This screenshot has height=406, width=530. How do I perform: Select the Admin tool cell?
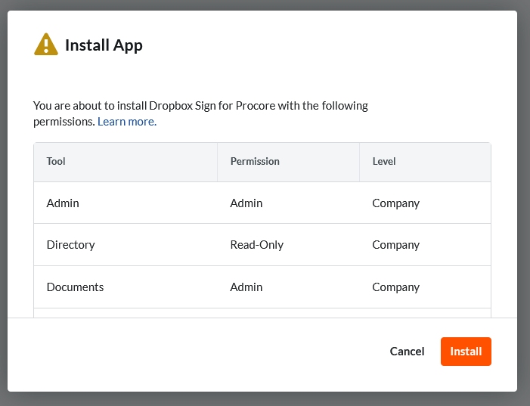[126, 203]
